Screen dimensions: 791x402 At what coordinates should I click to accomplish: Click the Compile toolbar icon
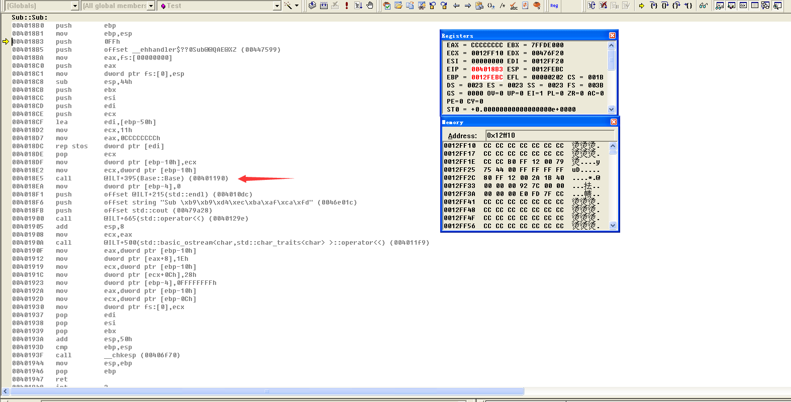pos(312,6)
